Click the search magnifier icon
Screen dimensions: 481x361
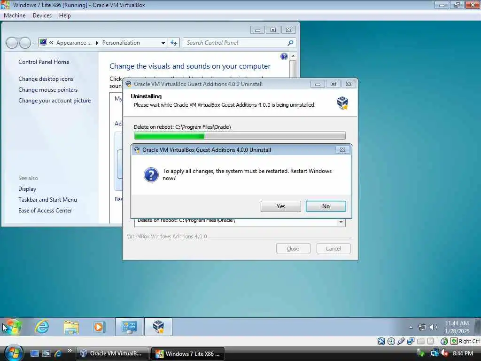290,43
